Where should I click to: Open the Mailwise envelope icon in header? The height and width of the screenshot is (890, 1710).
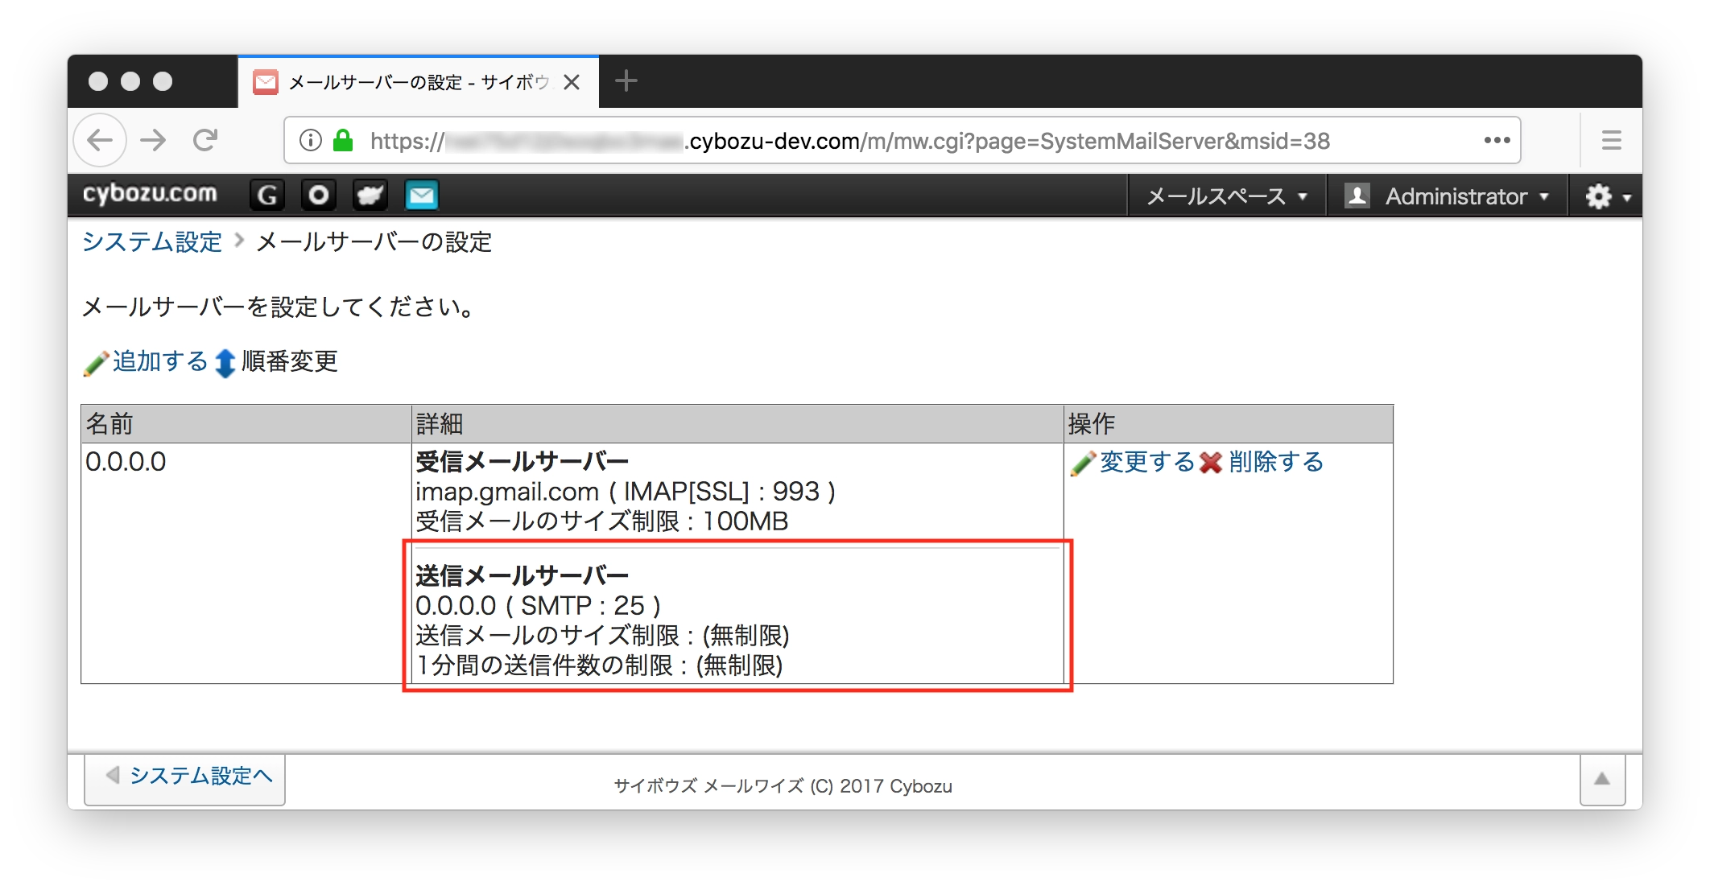(x=421, y=196)
